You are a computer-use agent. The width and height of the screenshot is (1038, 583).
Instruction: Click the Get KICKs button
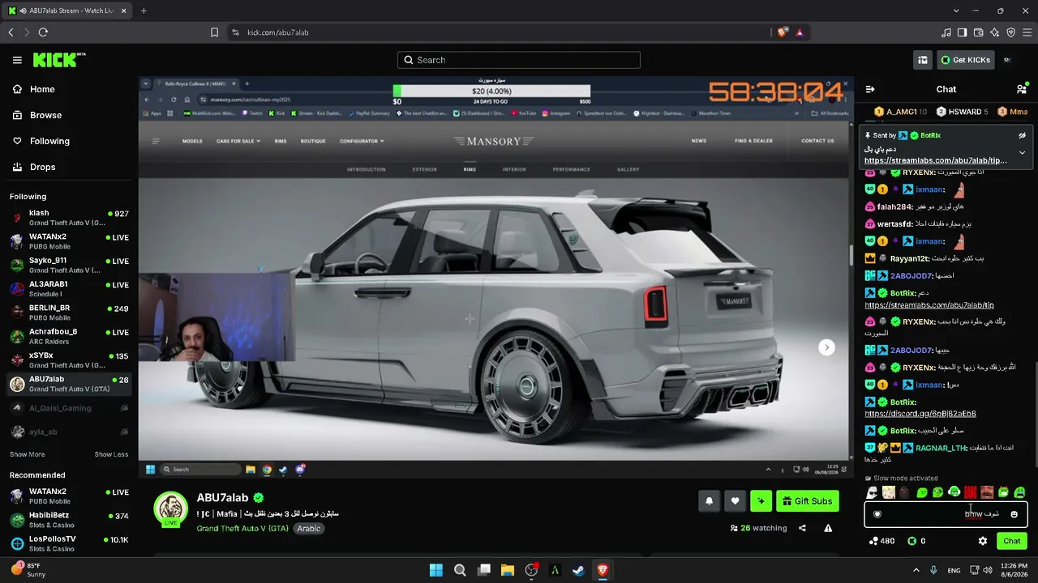(965, 60)
